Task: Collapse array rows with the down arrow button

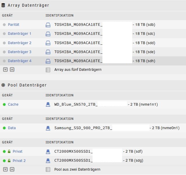Action: [5, 70]
